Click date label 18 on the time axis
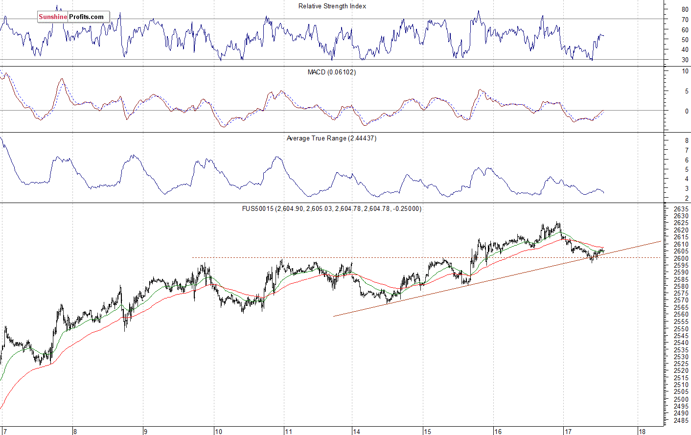Viewport: 691px width, 435px height. [x=642, y=432]
